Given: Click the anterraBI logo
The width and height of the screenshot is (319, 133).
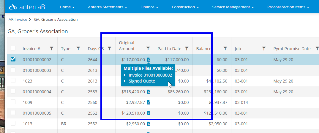Looking at the screenshot, I should coord(28,7).
